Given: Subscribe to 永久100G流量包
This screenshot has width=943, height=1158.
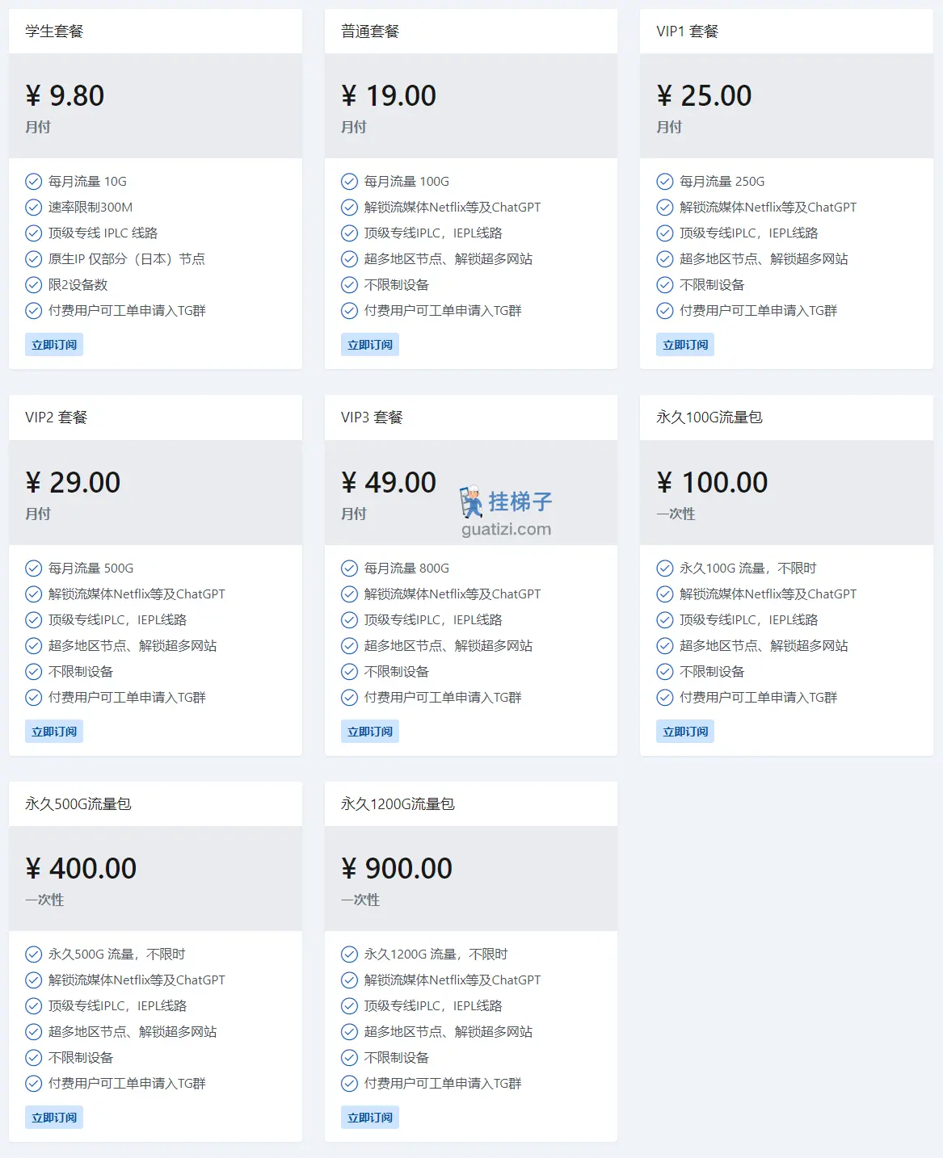Looking at the screenshot, I should coord(685,732).
